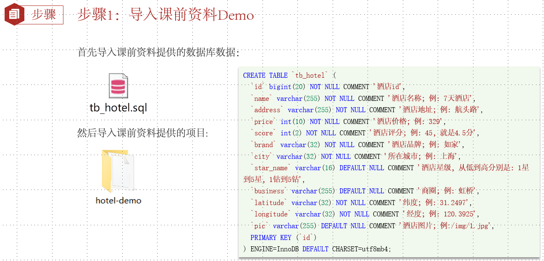
Task: Click the `star_name` varchar(16) column line
Action: click(389, 168)
